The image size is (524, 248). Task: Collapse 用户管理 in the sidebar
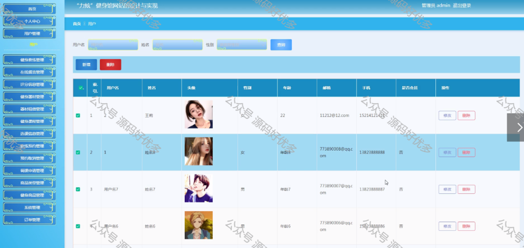coord(29,33)
